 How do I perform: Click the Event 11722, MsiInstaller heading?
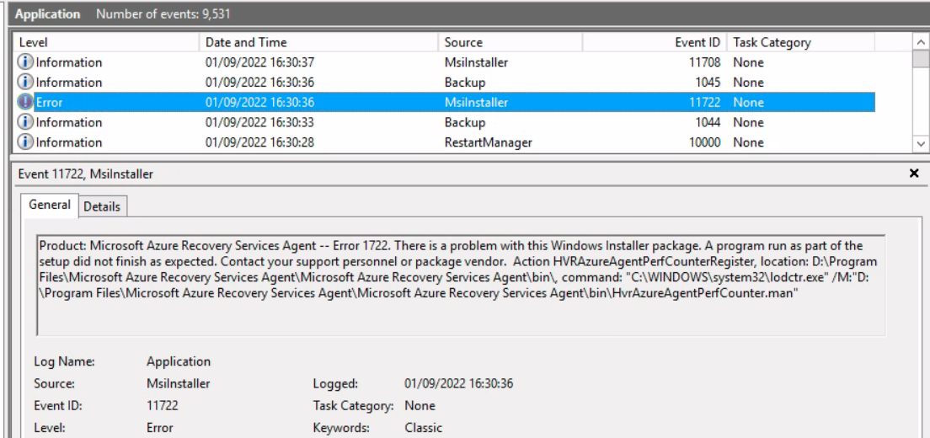tap(86, 174)
